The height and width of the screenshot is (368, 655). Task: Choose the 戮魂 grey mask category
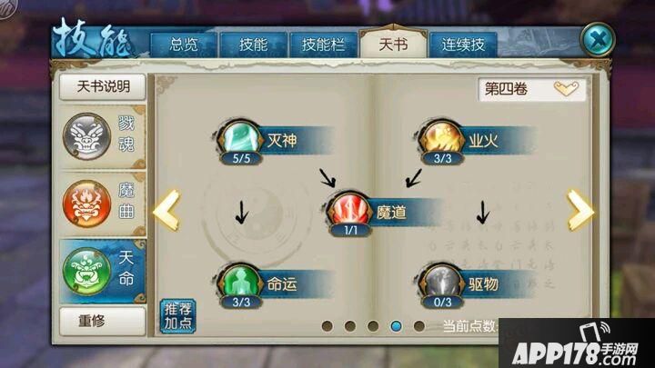tap(103, 137)
